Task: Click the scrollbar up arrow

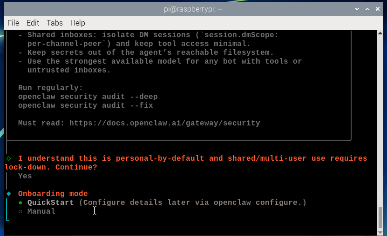Action: (380, 33)
